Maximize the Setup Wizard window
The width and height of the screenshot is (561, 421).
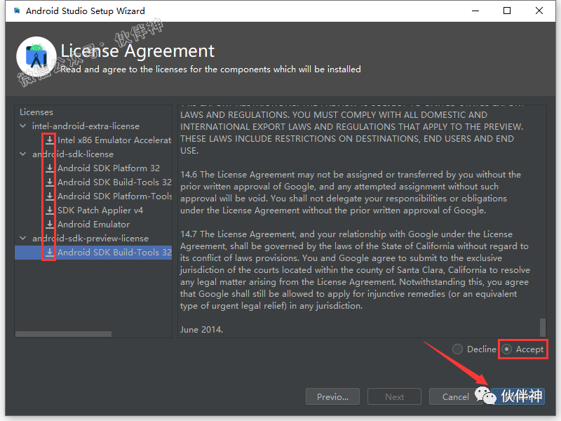(x=506, y=11)
